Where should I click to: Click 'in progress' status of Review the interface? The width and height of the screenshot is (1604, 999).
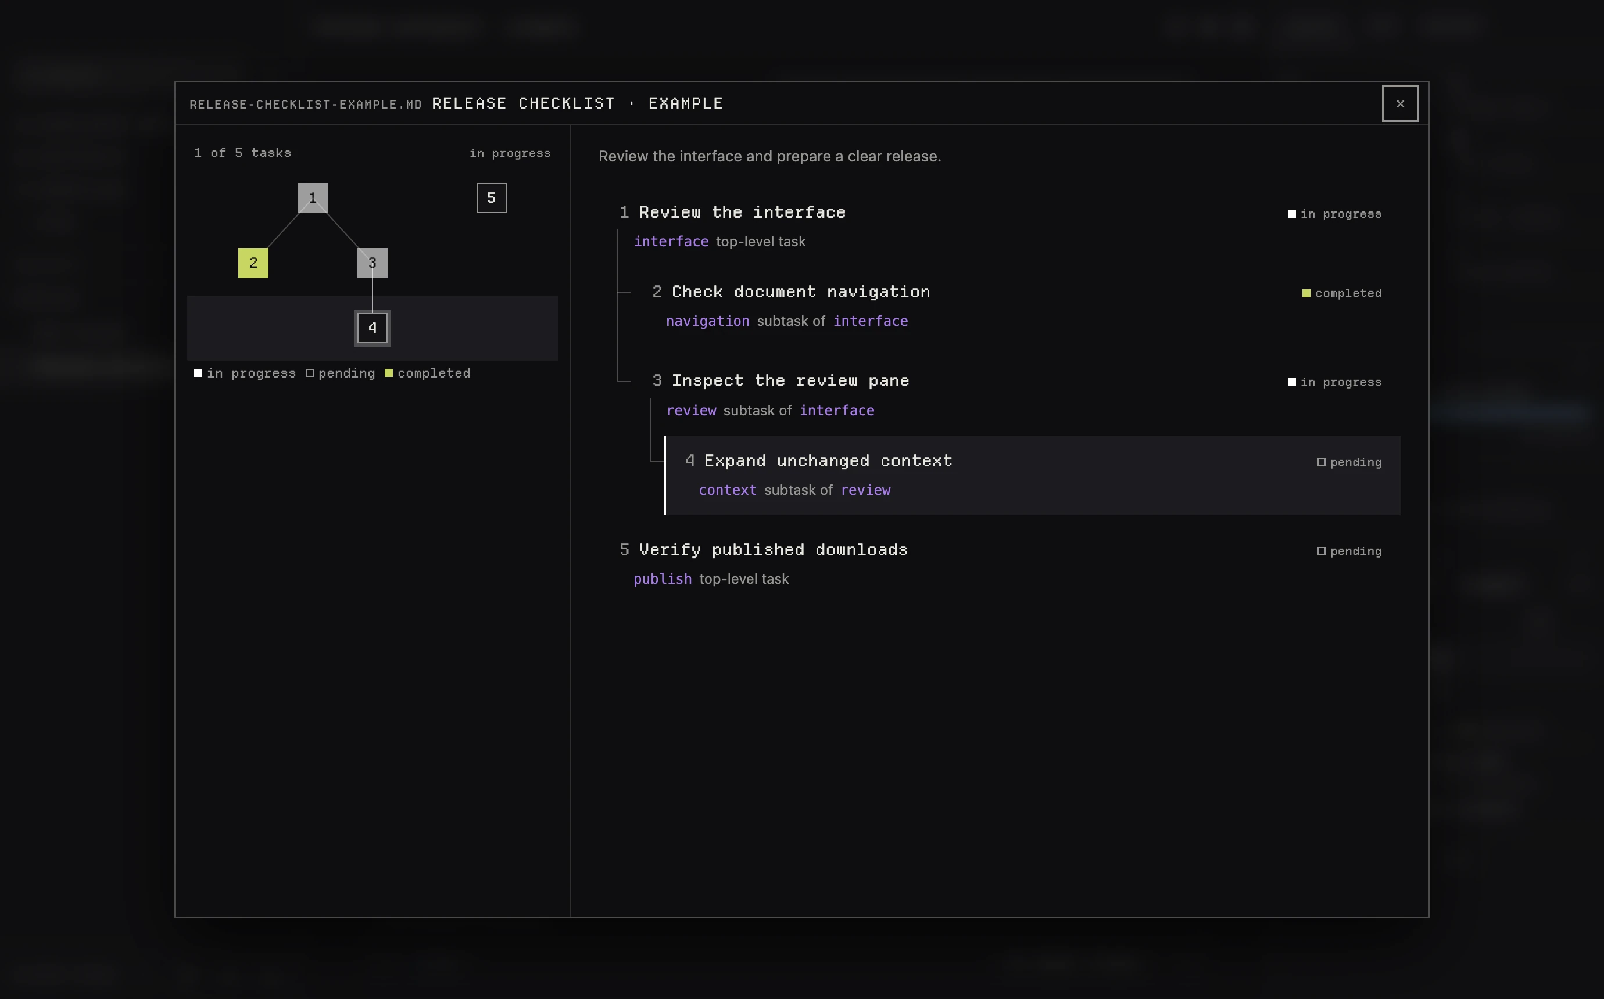pyautogui.click(x=1334, y=213)
